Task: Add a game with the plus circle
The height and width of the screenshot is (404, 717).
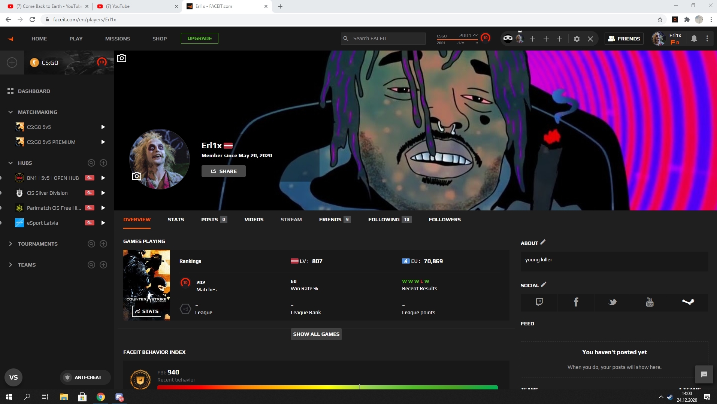Action: click(12, 63)
